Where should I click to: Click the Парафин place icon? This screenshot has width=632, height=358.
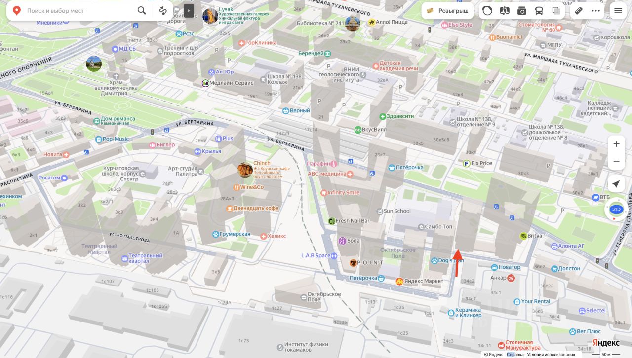pyautogui.click(x=334, y=163)
